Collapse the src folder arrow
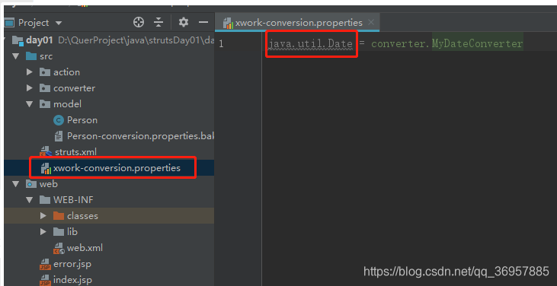This screenshot has width=557, height=286. 16,56
